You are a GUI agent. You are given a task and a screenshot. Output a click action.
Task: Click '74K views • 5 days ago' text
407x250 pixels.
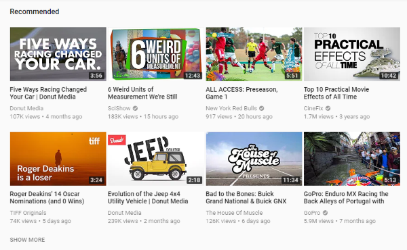[x=41, y=221]
